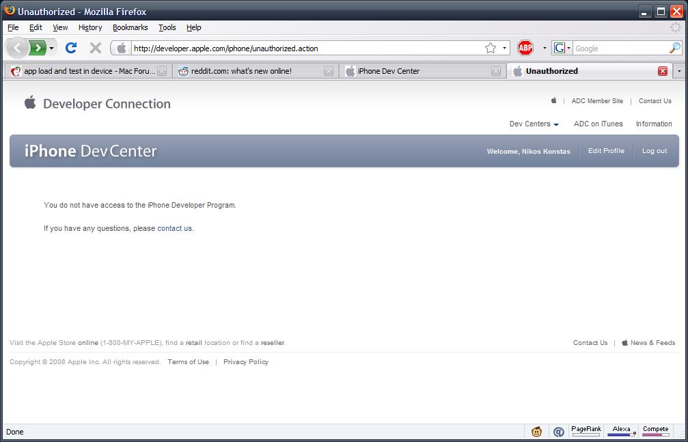Open the Edit menu

pos(36,27)
